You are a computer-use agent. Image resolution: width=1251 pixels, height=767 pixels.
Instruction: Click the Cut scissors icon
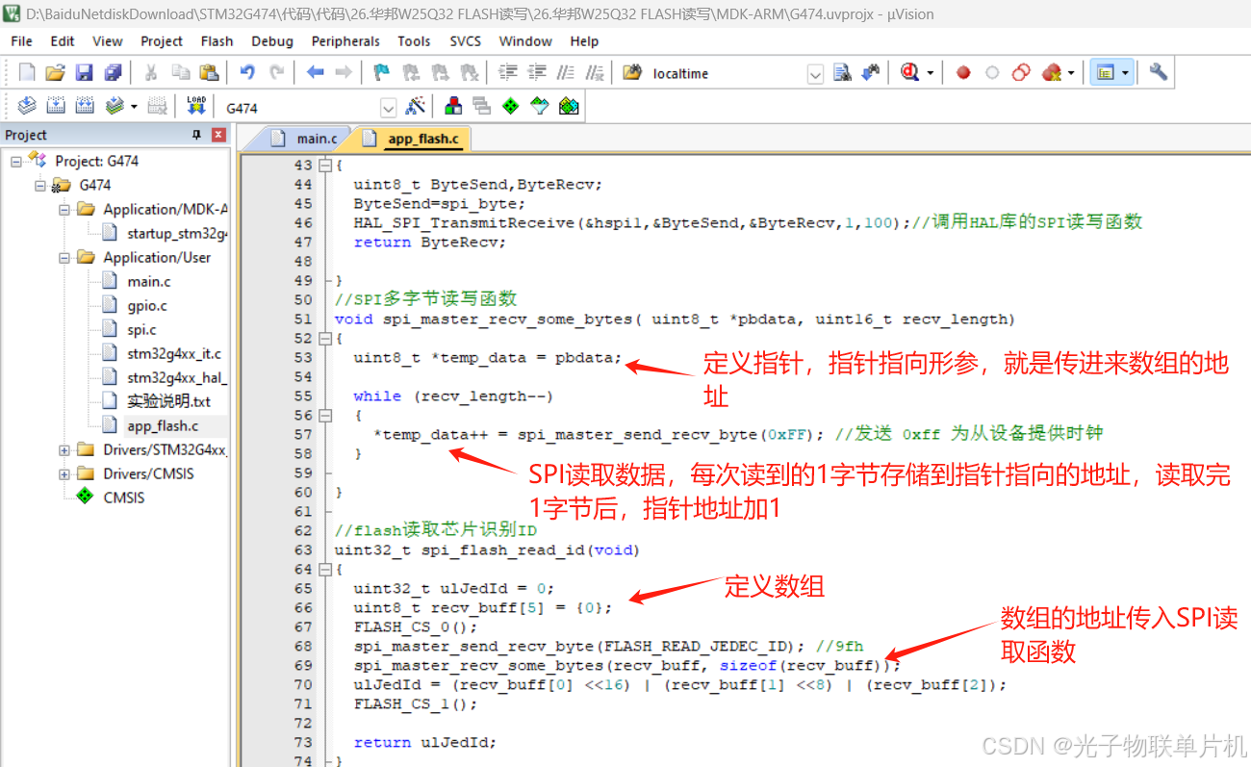(x=151, y=73)
